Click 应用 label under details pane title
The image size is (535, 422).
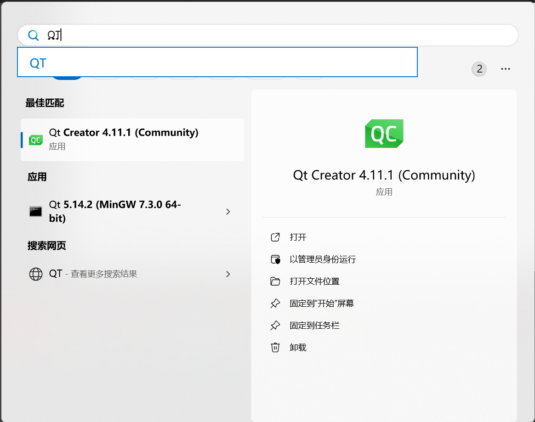[x=384, y=192]
